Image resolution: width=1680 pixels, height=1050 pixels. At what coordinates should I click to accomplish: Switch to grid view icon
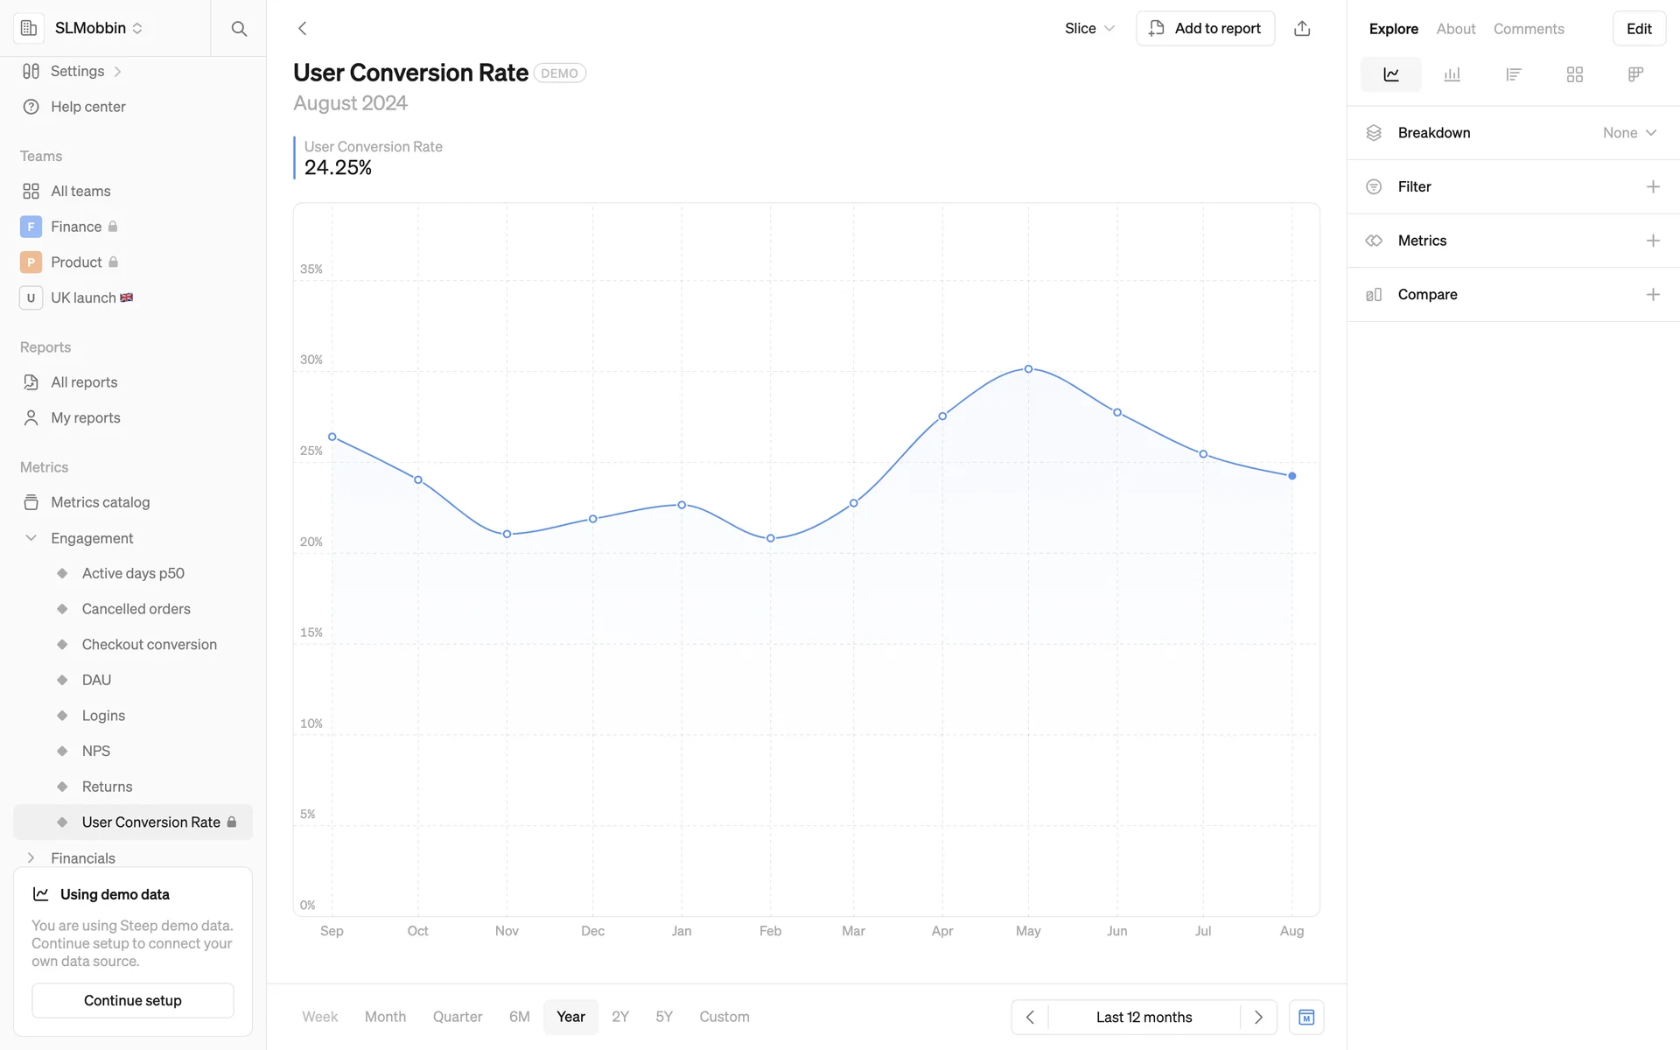click(1574, 74)
